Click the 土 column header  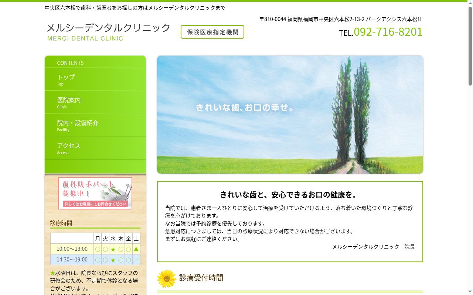[x=136, y=239]
